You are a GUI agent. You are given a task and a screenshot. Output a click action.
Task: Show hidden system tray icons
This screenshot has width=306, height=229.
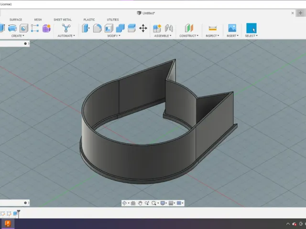288,224
